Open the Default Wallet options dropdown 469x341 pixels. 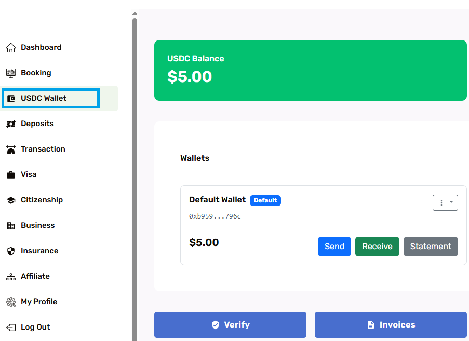[445, 203]
